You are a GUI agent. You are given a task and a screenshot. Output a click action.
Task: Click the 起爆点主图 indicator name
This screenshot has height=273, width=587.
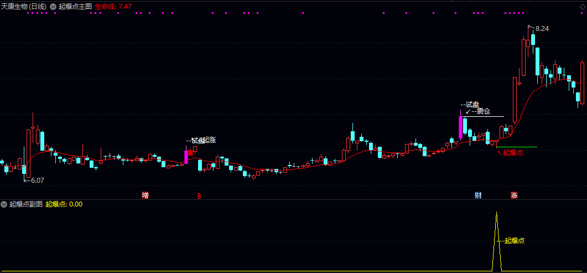(x=75, y=6)
